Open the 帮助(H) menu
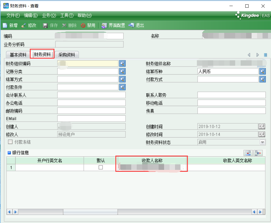This screenshot has height=223, width=271. (84, 16)
